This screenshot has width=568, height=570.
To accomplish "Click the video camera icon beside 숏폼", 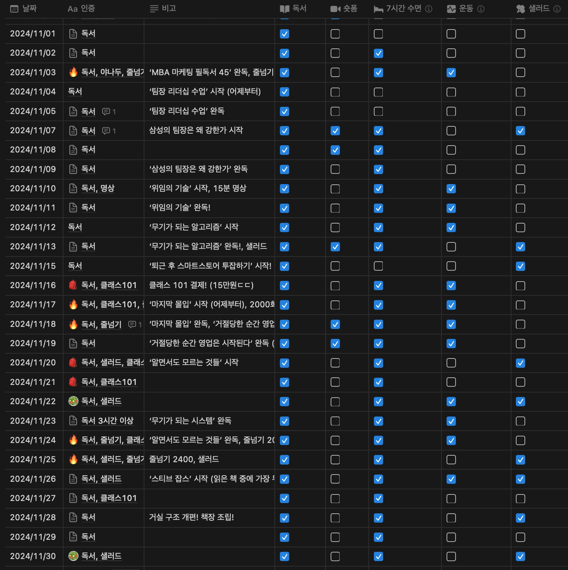I will click(335, 9).
